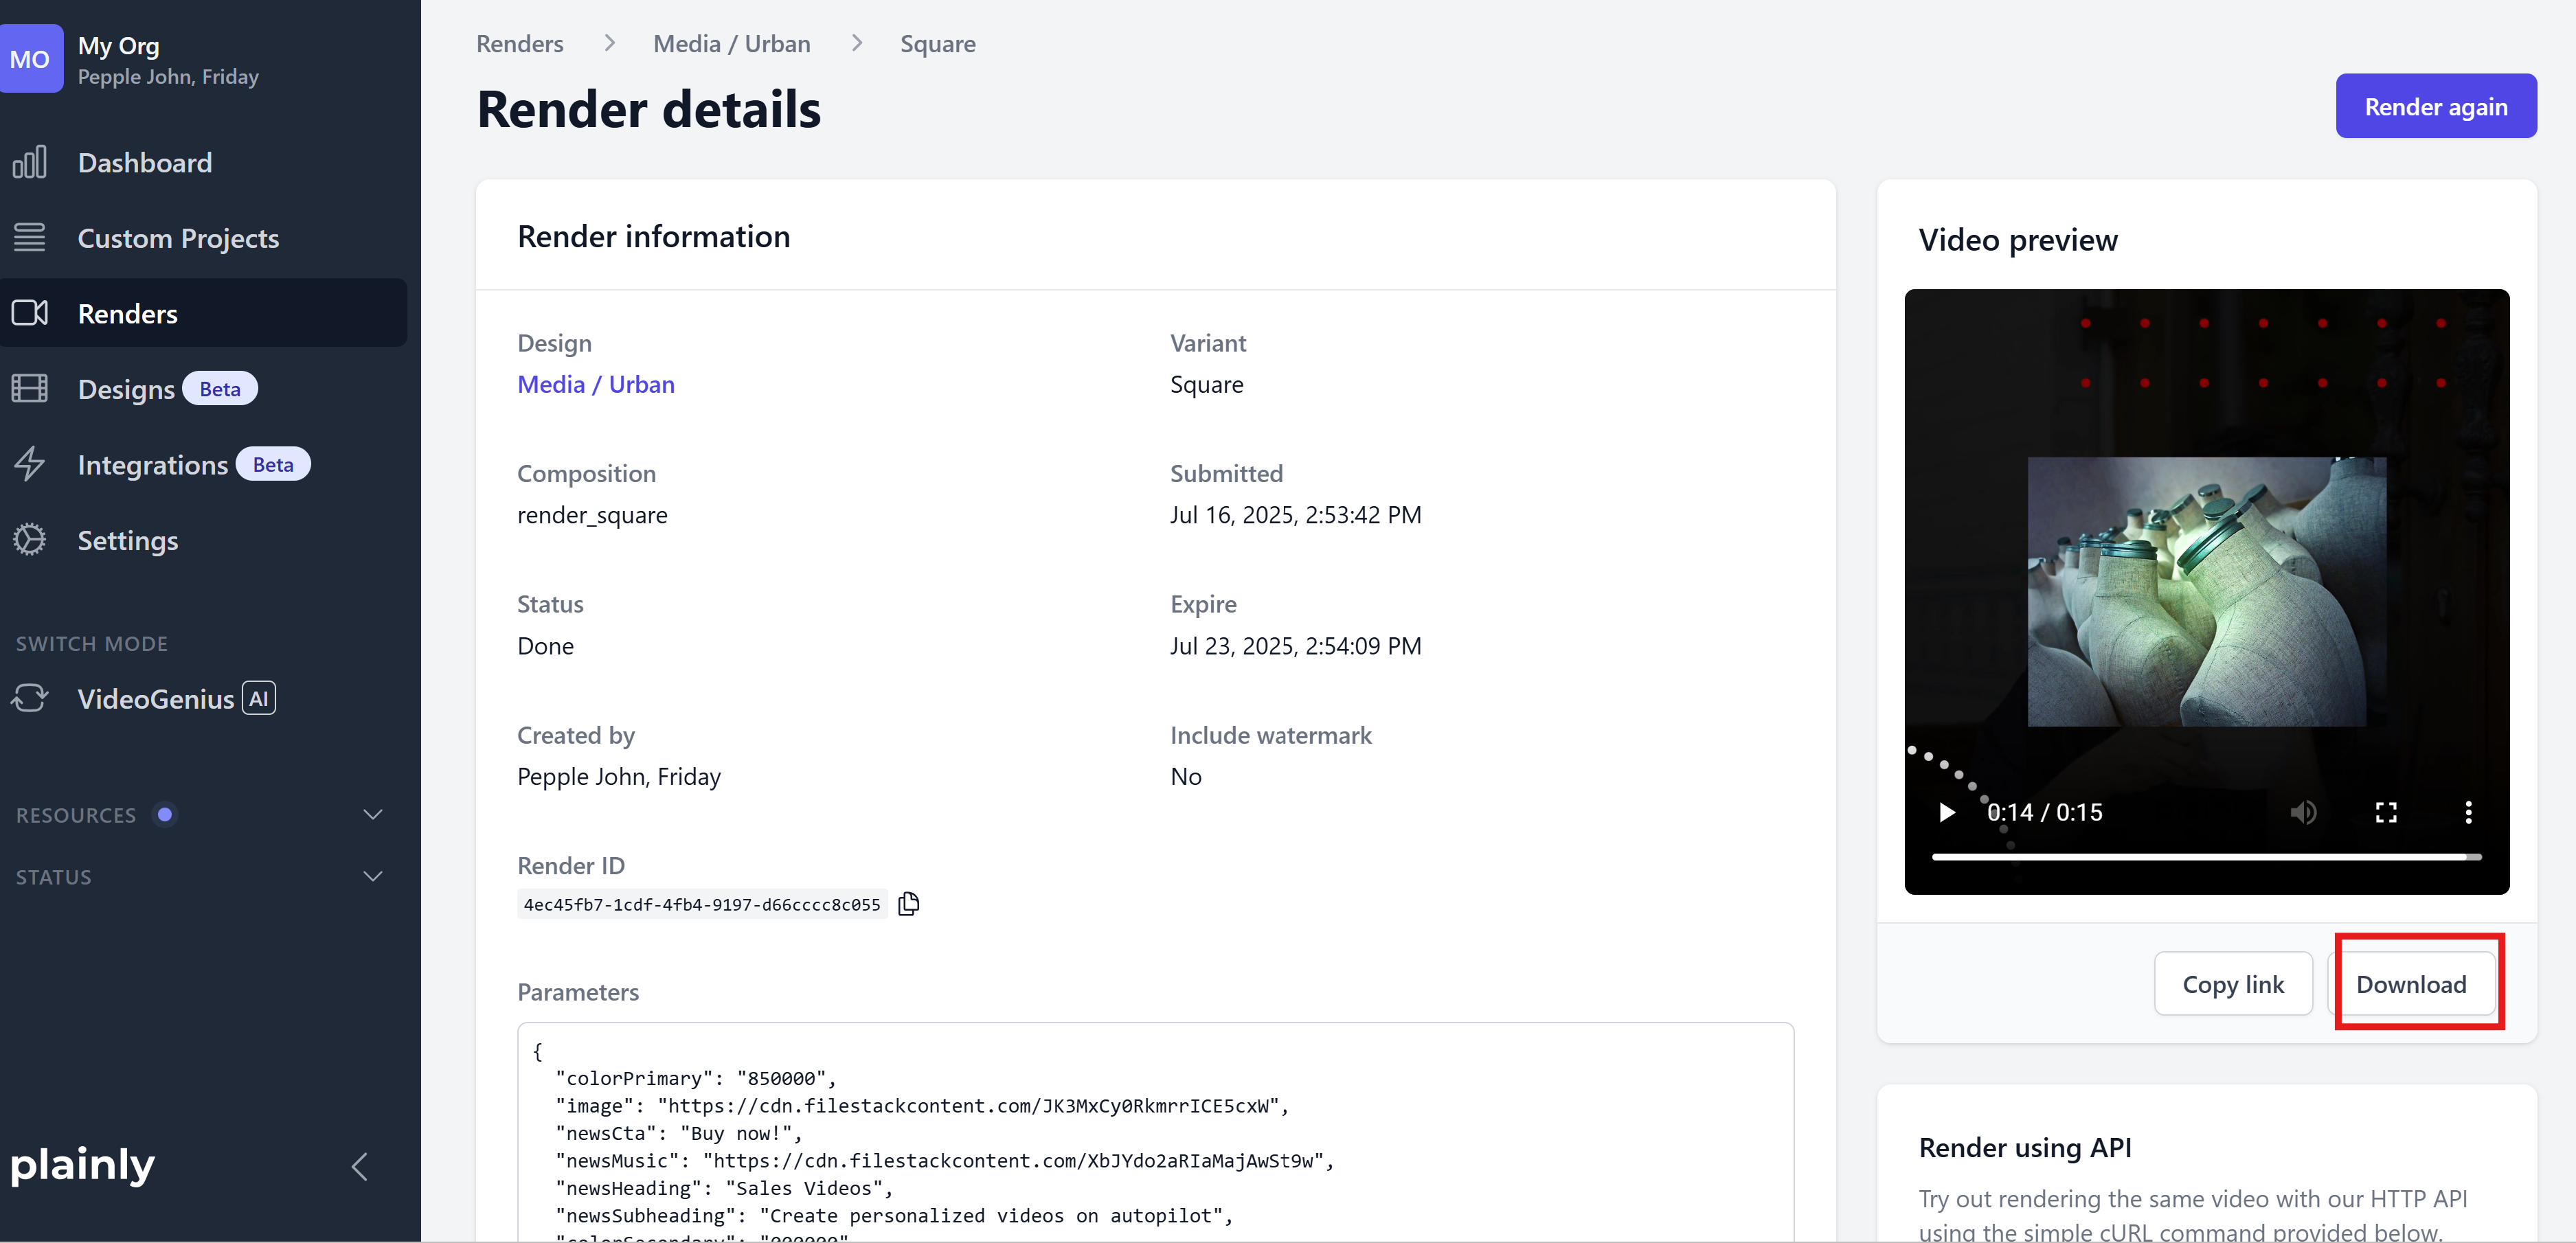2576x1243 pixels.
Task: Open the Settings gear icon
Action: tap(30, 540)
